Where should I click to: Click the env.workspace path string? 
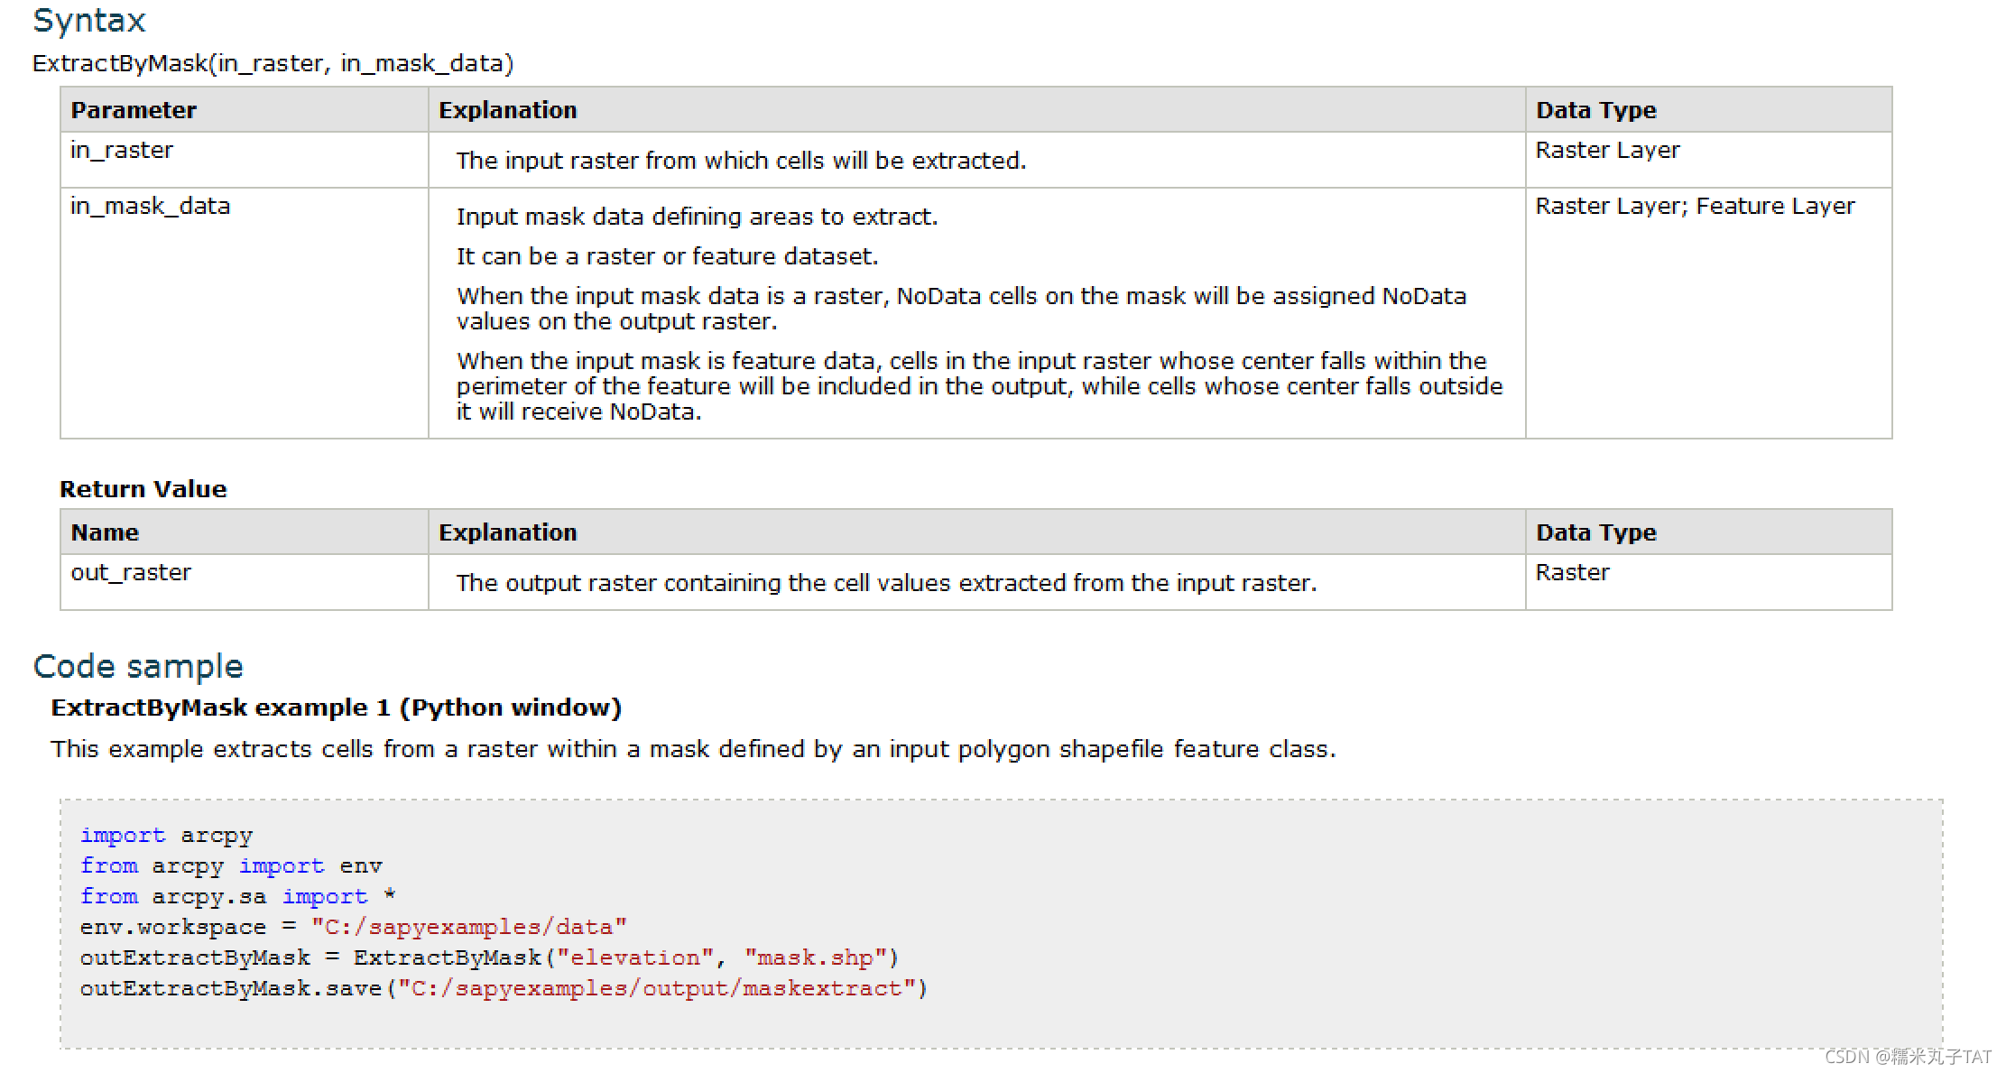468,928
